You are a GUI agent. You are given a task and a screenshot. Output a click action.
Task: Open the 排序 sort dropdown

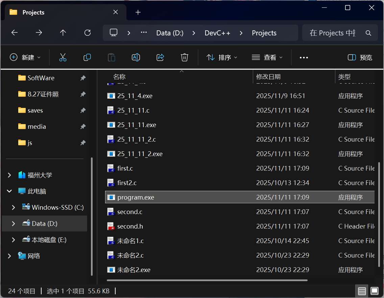(x=222, y=57)
